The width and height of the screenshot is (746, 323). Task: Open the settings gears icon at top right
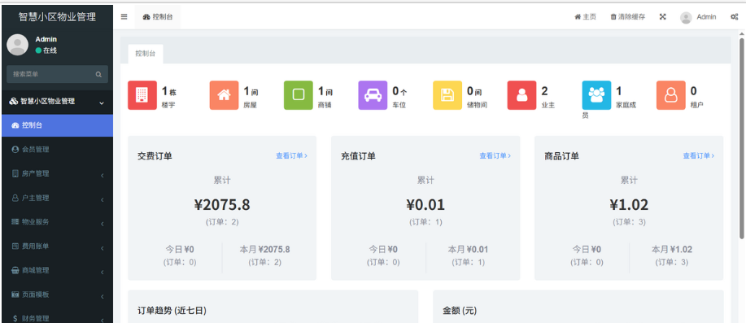pos(734,16)
